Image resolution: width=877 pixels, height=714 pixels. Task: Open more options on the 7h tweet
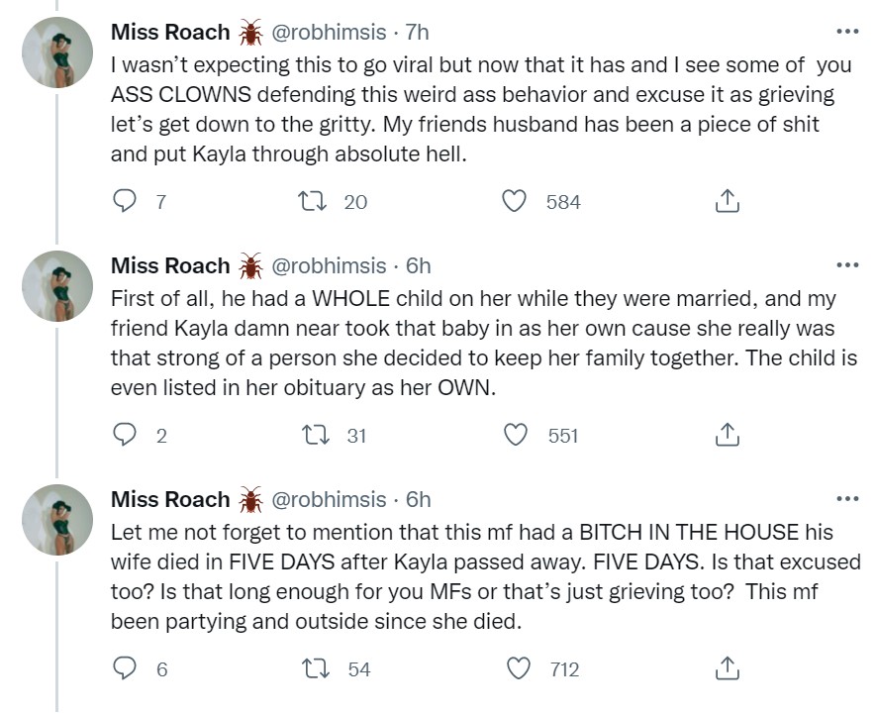pos(847,32)
